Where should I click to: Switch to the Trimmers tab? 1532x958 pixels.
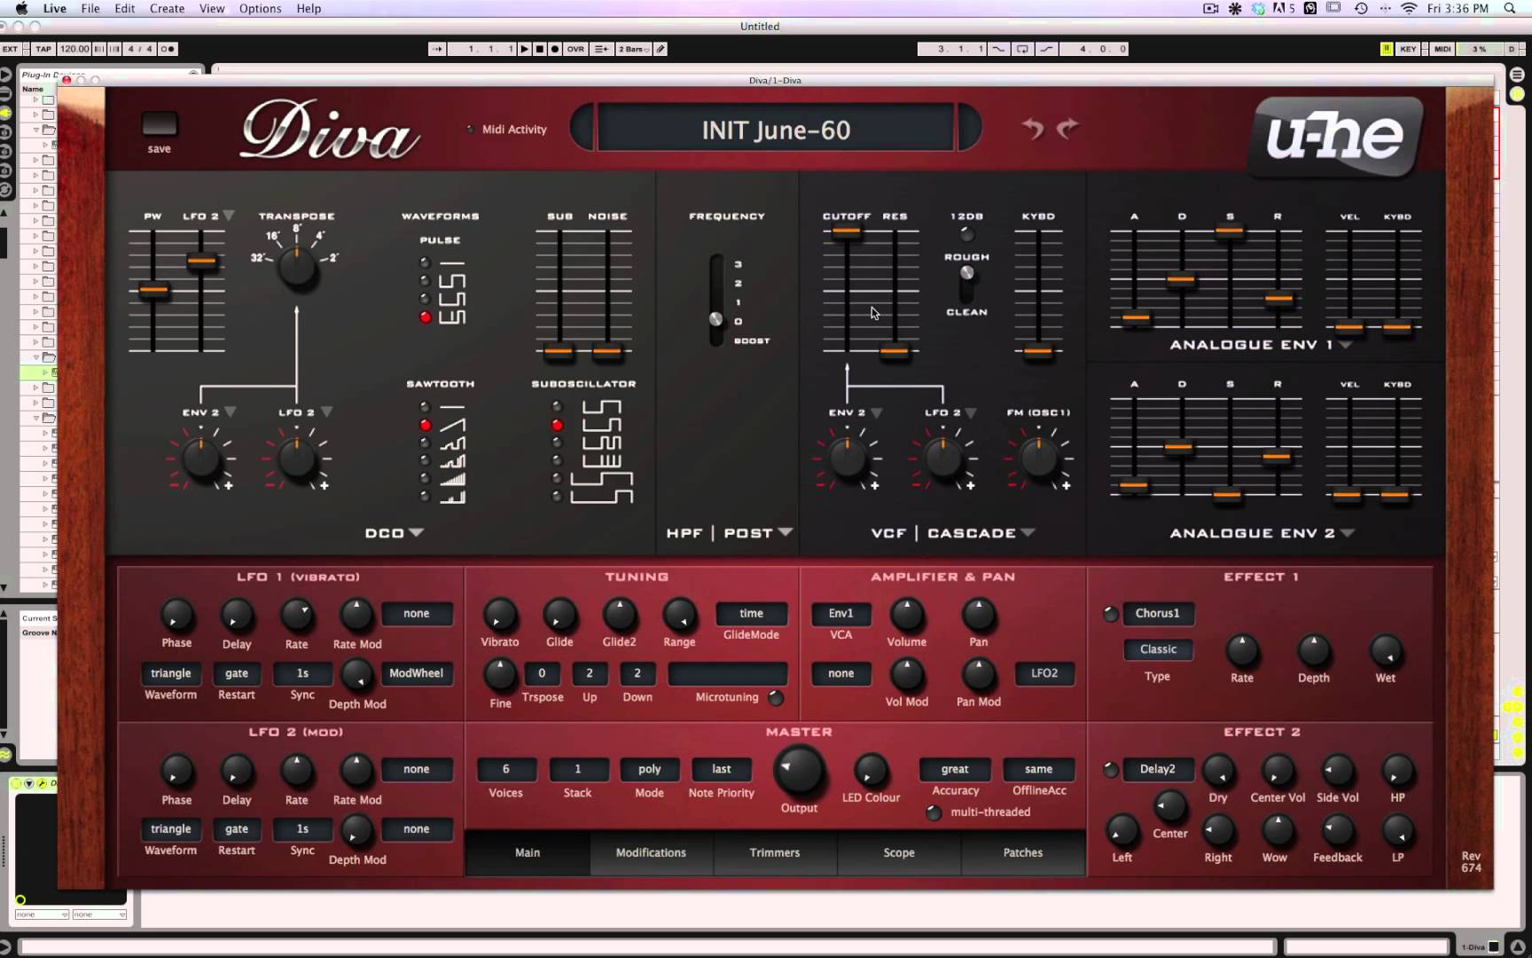coord(775,852)
